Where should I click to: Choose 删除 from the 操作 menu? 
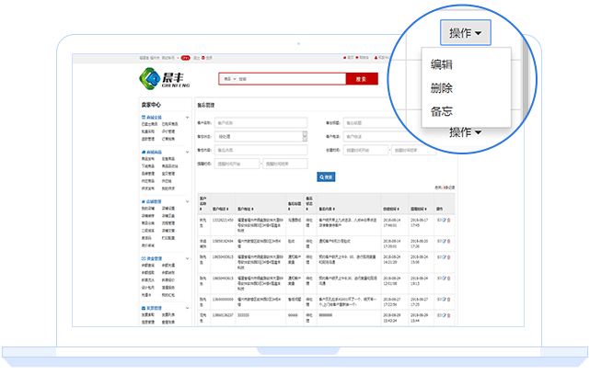(x=441, y=88)
